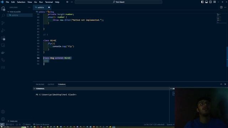This screenshot has height=128, width=228.
Task: Click the remote window status bar icon
Action: 2,124
